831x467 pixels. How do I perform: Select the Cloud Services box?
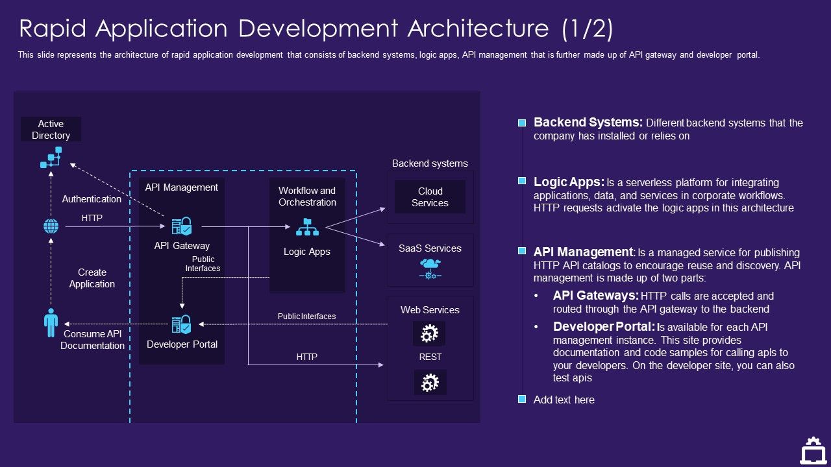[430, 197]
